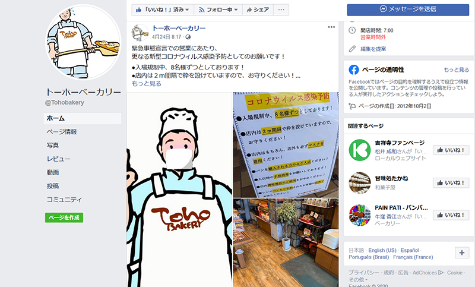Open the more options ellipsis next to シェア
Image resolution: width=475 pixels, height=287 pixels.
pyautogui.click(x=281, y=10)
